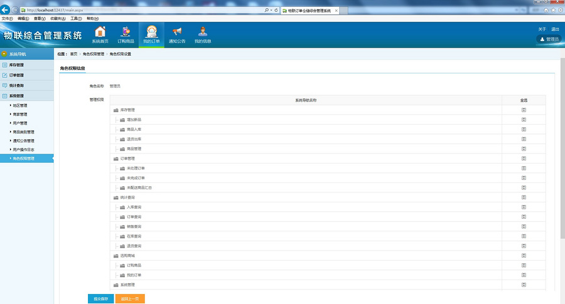Click the folder icon beside 未处理订单

pyautogui.click(x=122, y=169)
